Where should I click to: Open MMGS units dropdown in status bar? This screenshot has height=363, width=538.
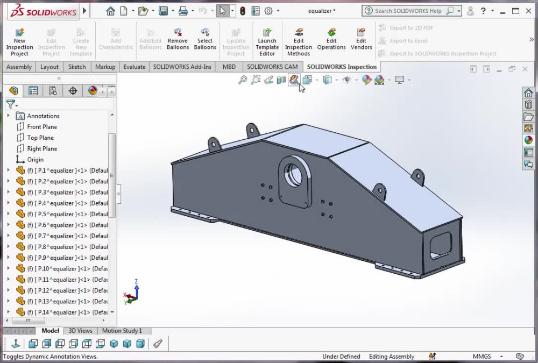point(501,357)
